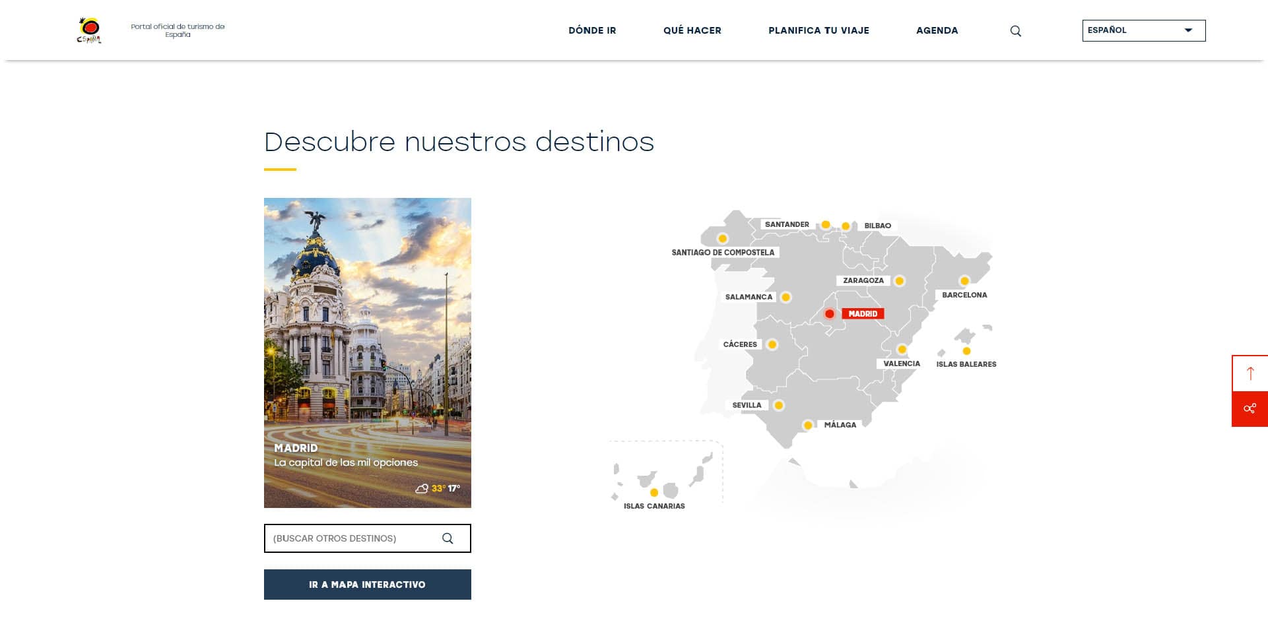Click the weather cloud icon on the Madrid card
The image size is (1268, 634).
pyautogui.click(x=422, y=489)
